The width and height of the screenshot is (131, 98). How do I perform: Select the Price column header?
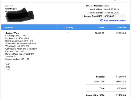point(102,28)
